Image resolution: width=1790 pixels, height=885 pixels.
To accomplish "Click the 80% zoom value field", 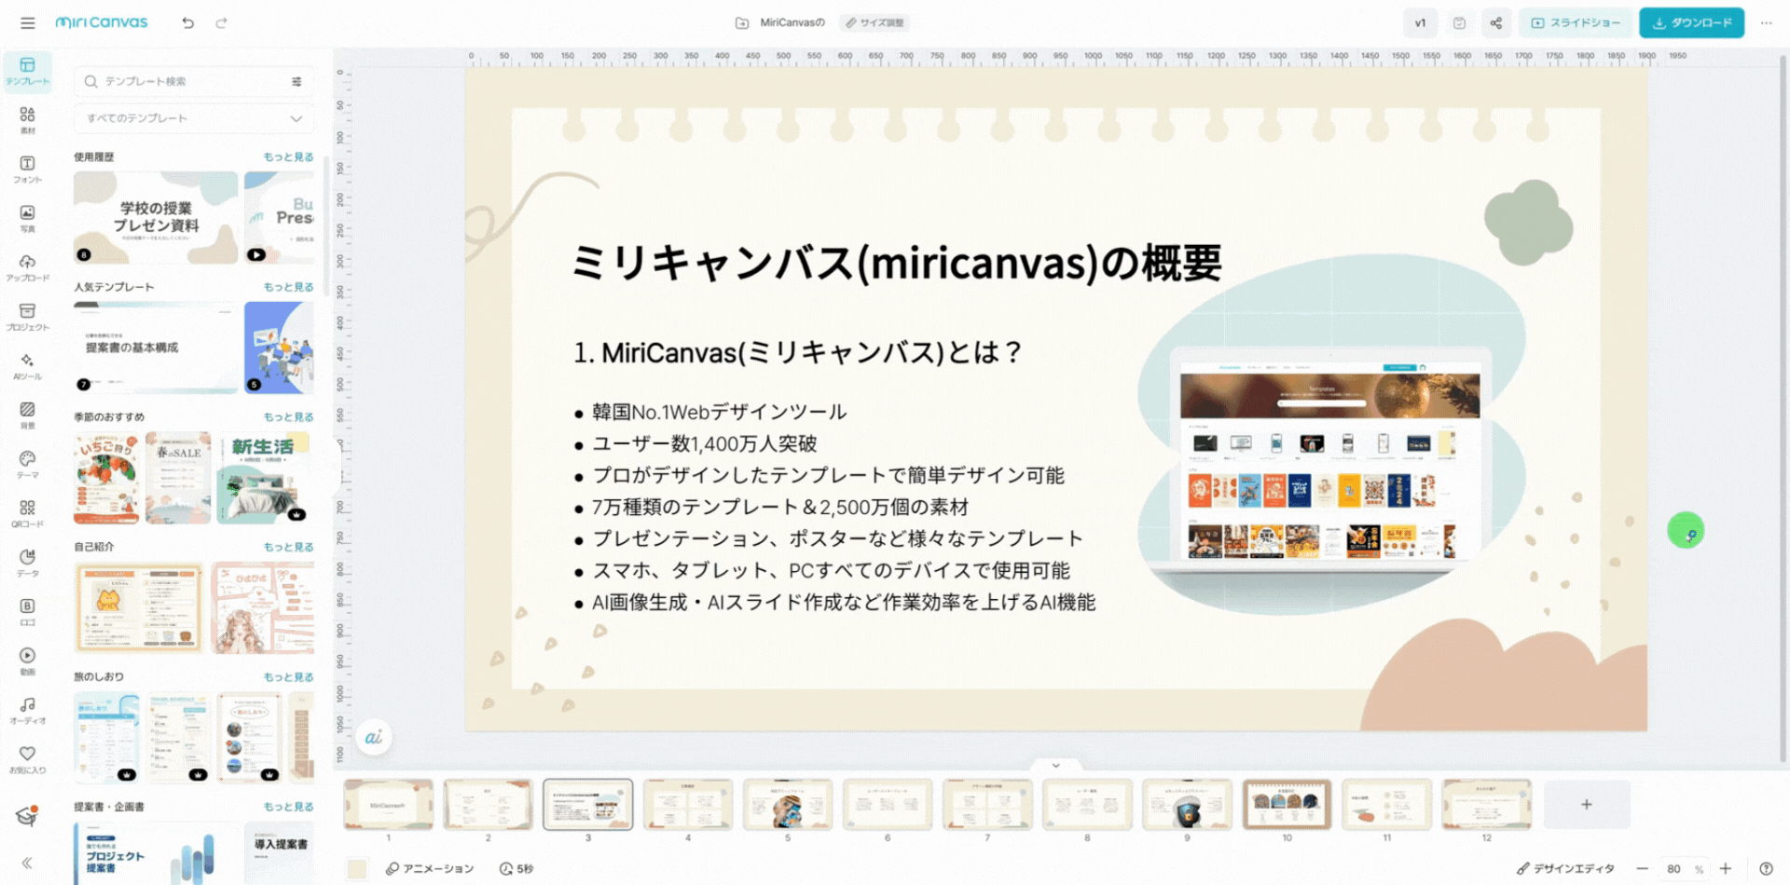I will coord(1685,868).
